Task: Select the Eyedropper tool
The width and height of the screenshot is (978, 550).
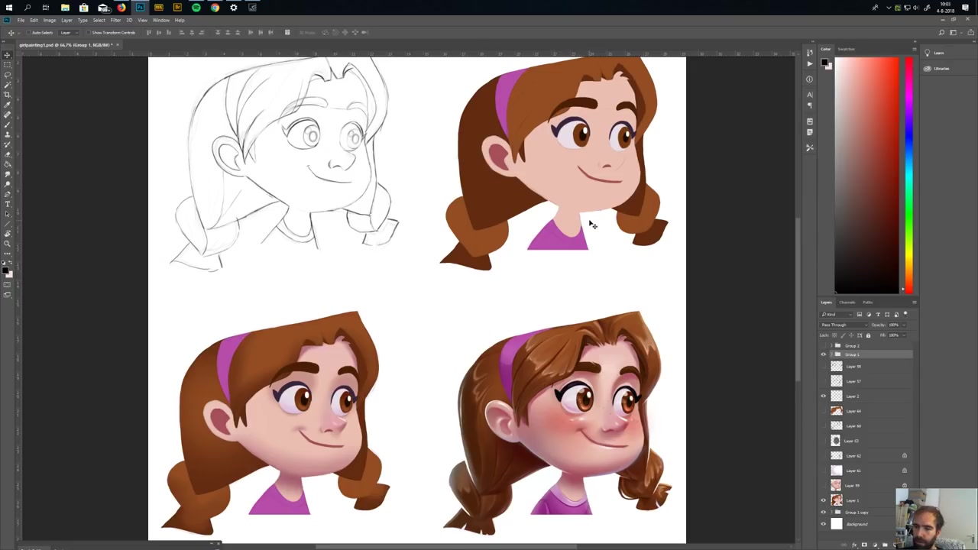Action: tap(7, 105)
